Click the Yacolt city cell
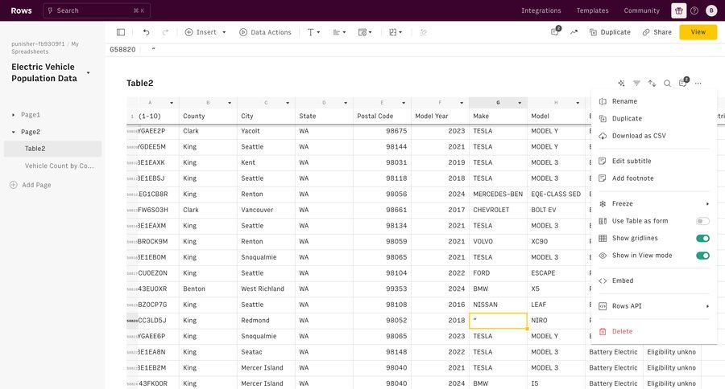This screenshot has width=725, height=389. [x=266, y=131]
